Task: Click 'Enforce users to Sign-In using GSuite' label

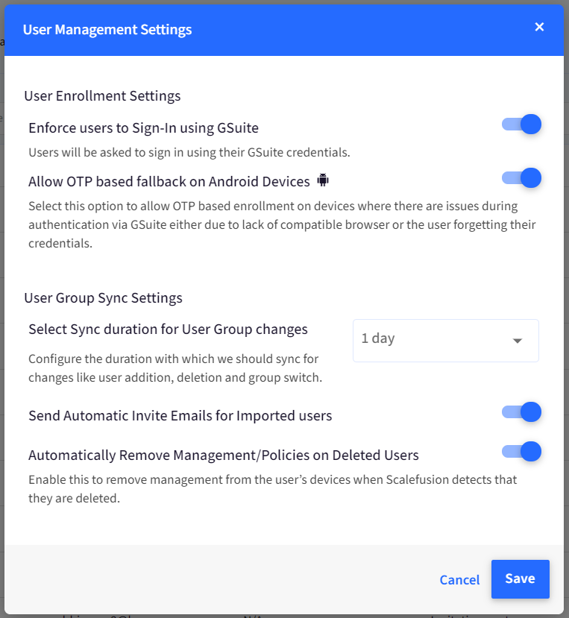Action: point(143,128)
